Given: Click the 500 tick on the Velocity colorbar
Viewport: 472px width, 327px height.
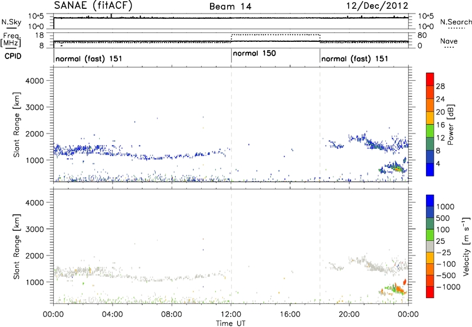Looking at the screenshot, I should click(443, 218).
